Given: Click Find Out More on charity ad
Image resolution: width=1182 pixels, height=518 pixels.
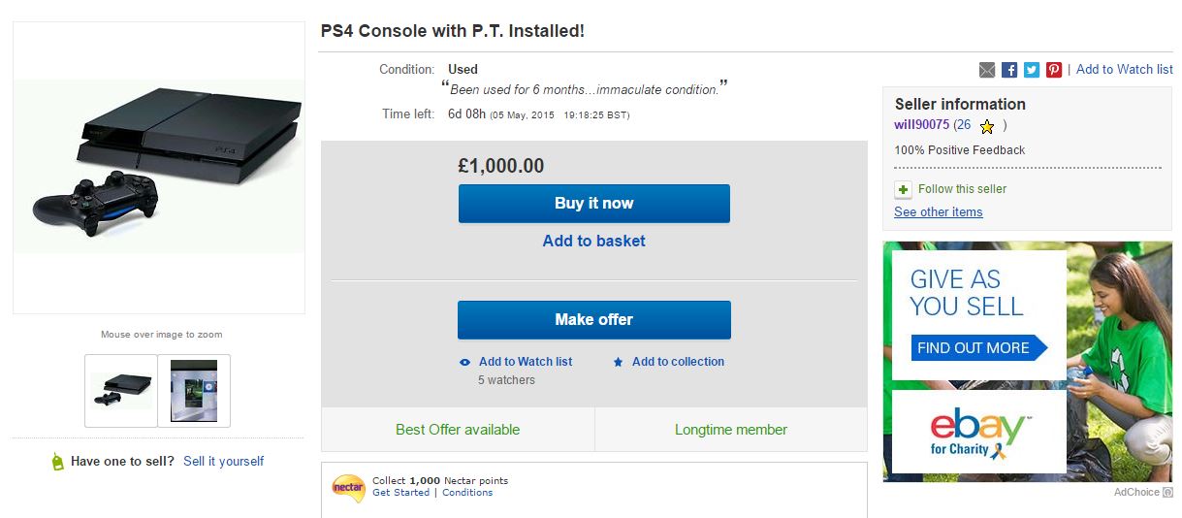Looking at the screenshot, I should coord(977,348).
